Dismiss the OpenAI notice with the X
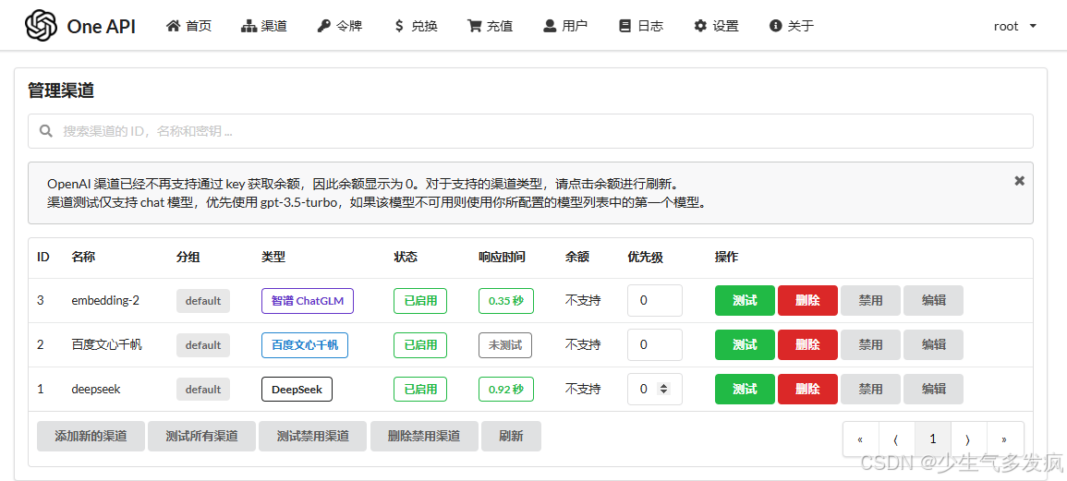The width and height of the screenshot is (1067, 481). pyautogui.click(x=1019, y=180)
